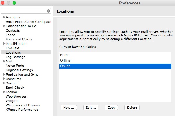Delete the selected location

pos(132,108)
